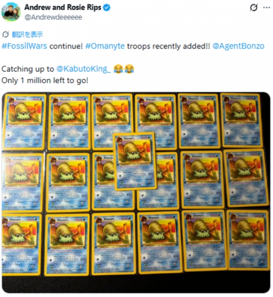Click the top-right Omanyte card in the photo
Viewport: 273px width, 297px height.
point(242,120)
